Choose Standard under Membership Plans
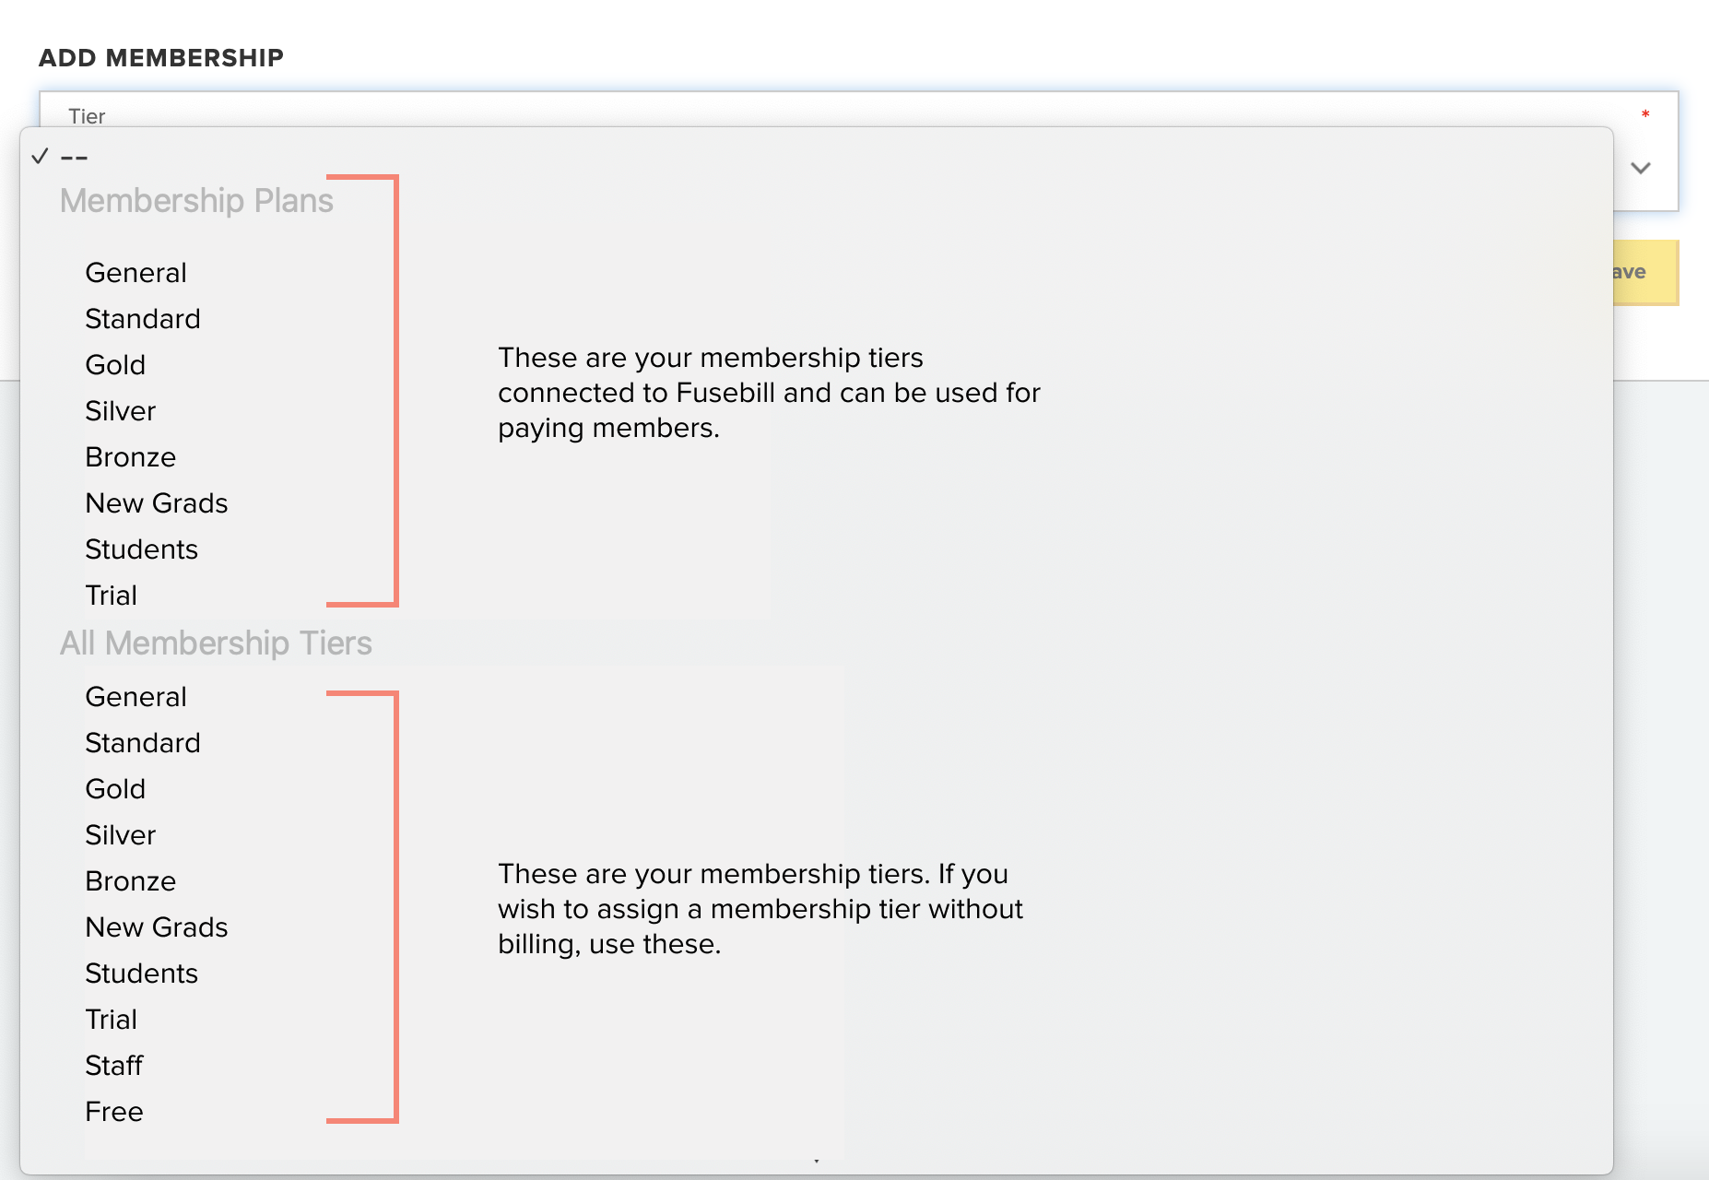1709x1180 pixels. click(x=143, y=319)
